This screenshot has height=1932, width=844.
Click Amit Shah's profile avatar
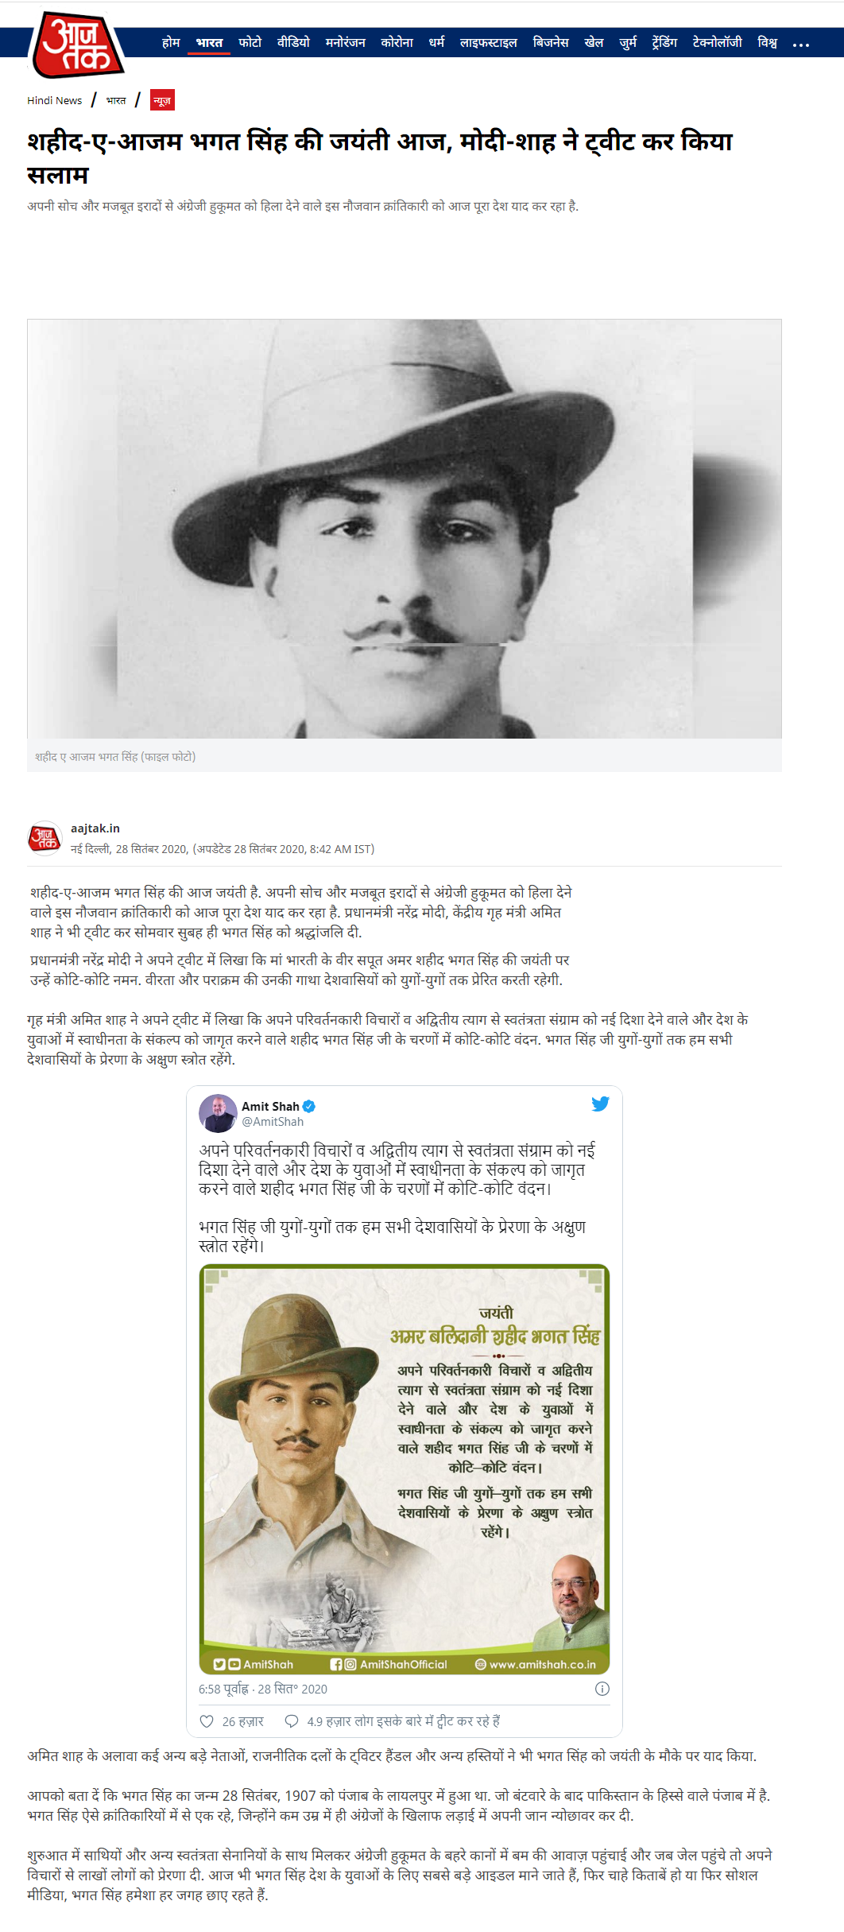tap(218, 1113)
